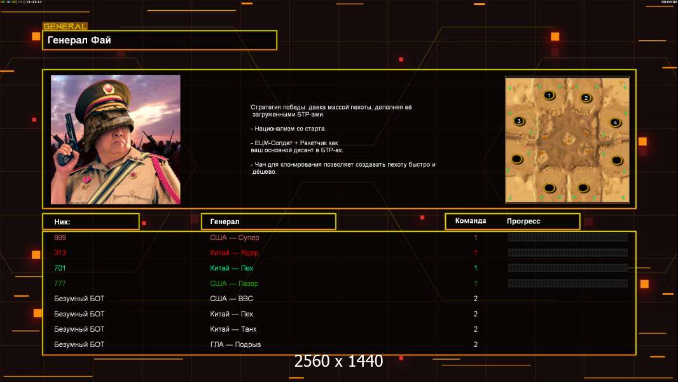Click the "Ник:" column header
678x382 pixels.
click(x=62, y=222)
